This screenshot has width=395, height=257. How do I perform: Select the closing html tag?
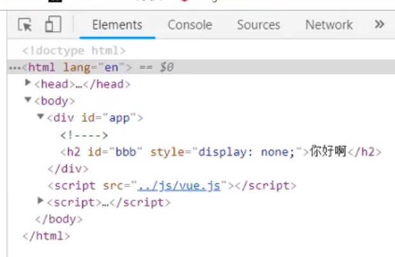coord(47,236)
